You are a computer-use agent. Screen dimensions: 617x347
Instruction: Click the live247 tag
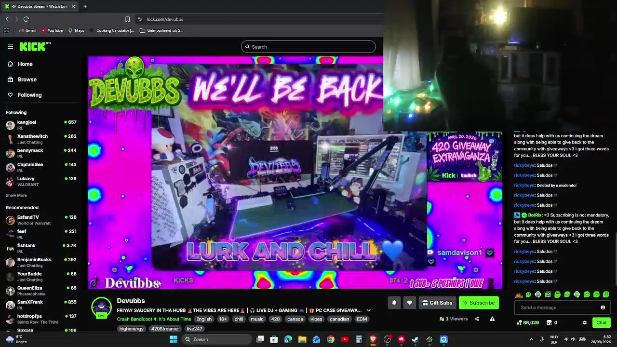[x=195, y=329]
